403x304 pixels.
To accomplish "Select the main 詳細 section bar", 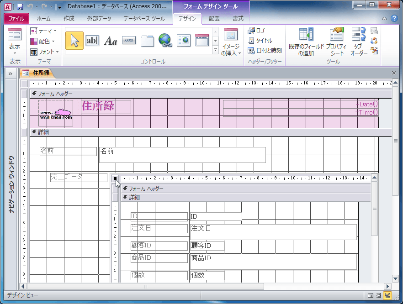I will [211, 132].
